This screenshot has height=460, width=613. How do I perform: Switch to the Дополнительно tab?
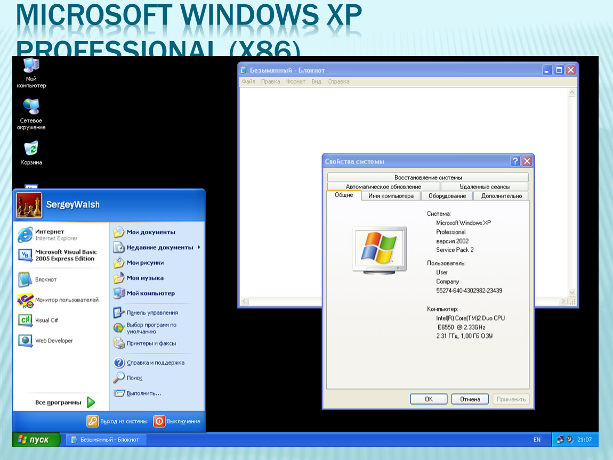502,195
